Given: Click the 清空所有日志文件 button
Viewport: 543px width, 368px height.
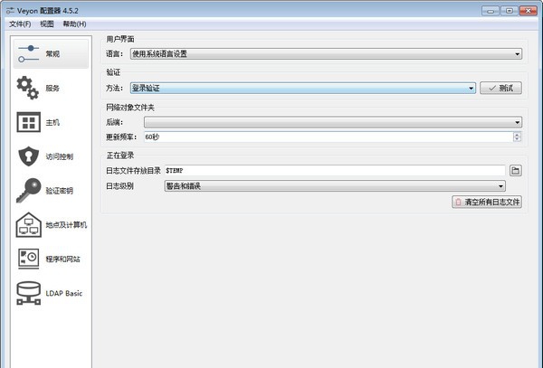Looking at the screenshot, I should [x=487, y=202].
